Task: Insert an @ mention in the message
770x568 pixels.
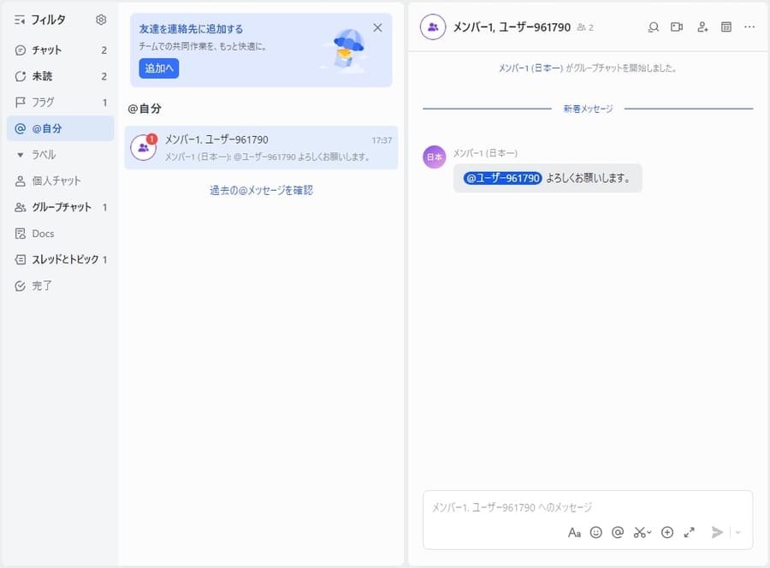Action: point(618,532)
